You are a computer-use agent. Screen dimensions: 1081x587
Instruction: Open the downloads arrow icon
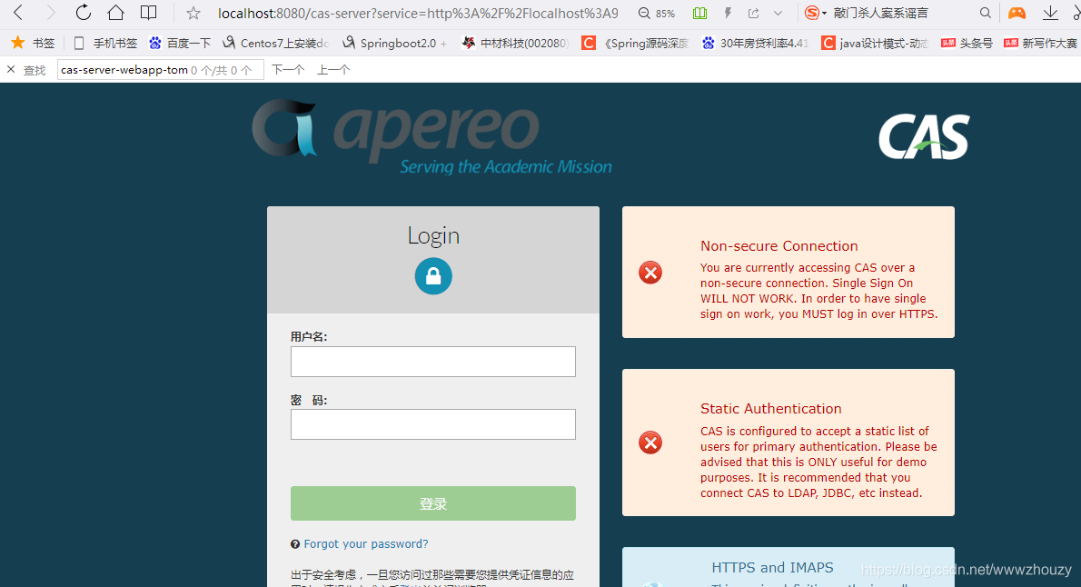pyautogui.click(x=1050, y=13)
